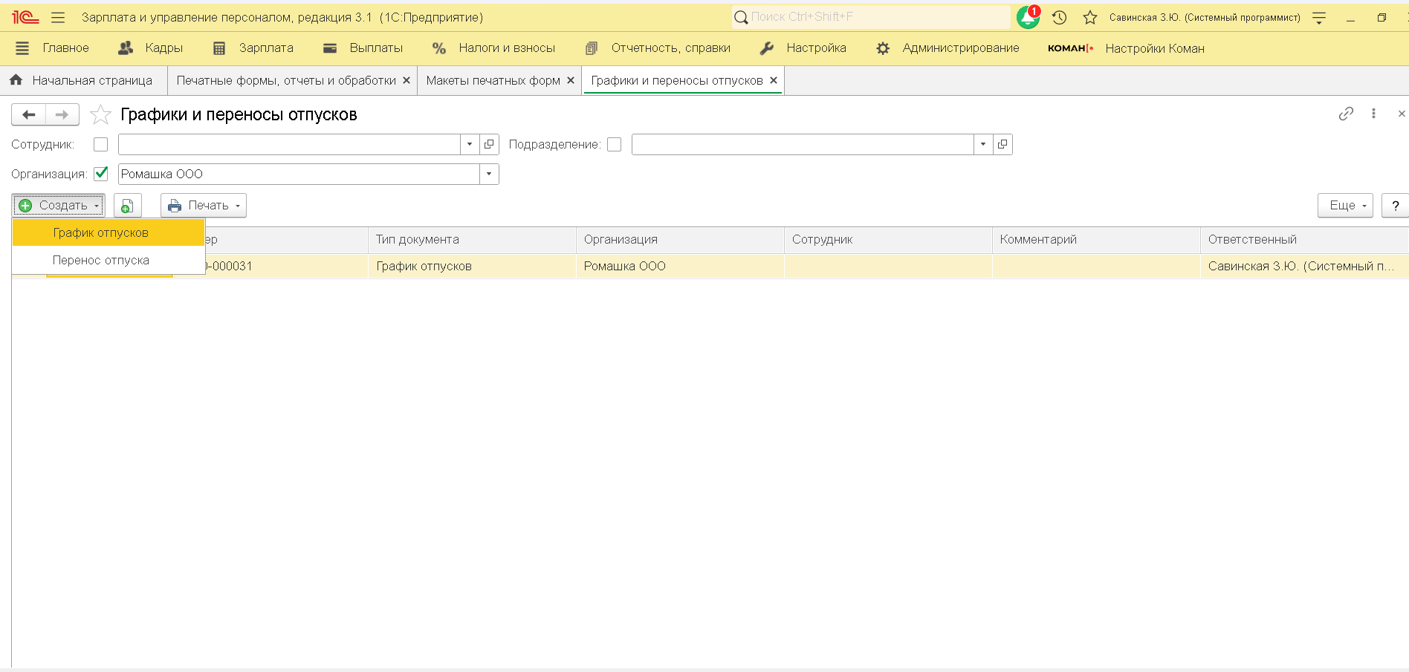This screenshot has height=672, width=1409.
Task: Open the three-dot form options menu
Action: [1373, 114]
